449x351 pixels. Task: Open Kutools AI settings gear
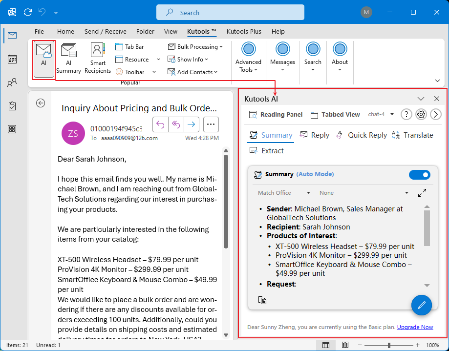pos(421,114)
